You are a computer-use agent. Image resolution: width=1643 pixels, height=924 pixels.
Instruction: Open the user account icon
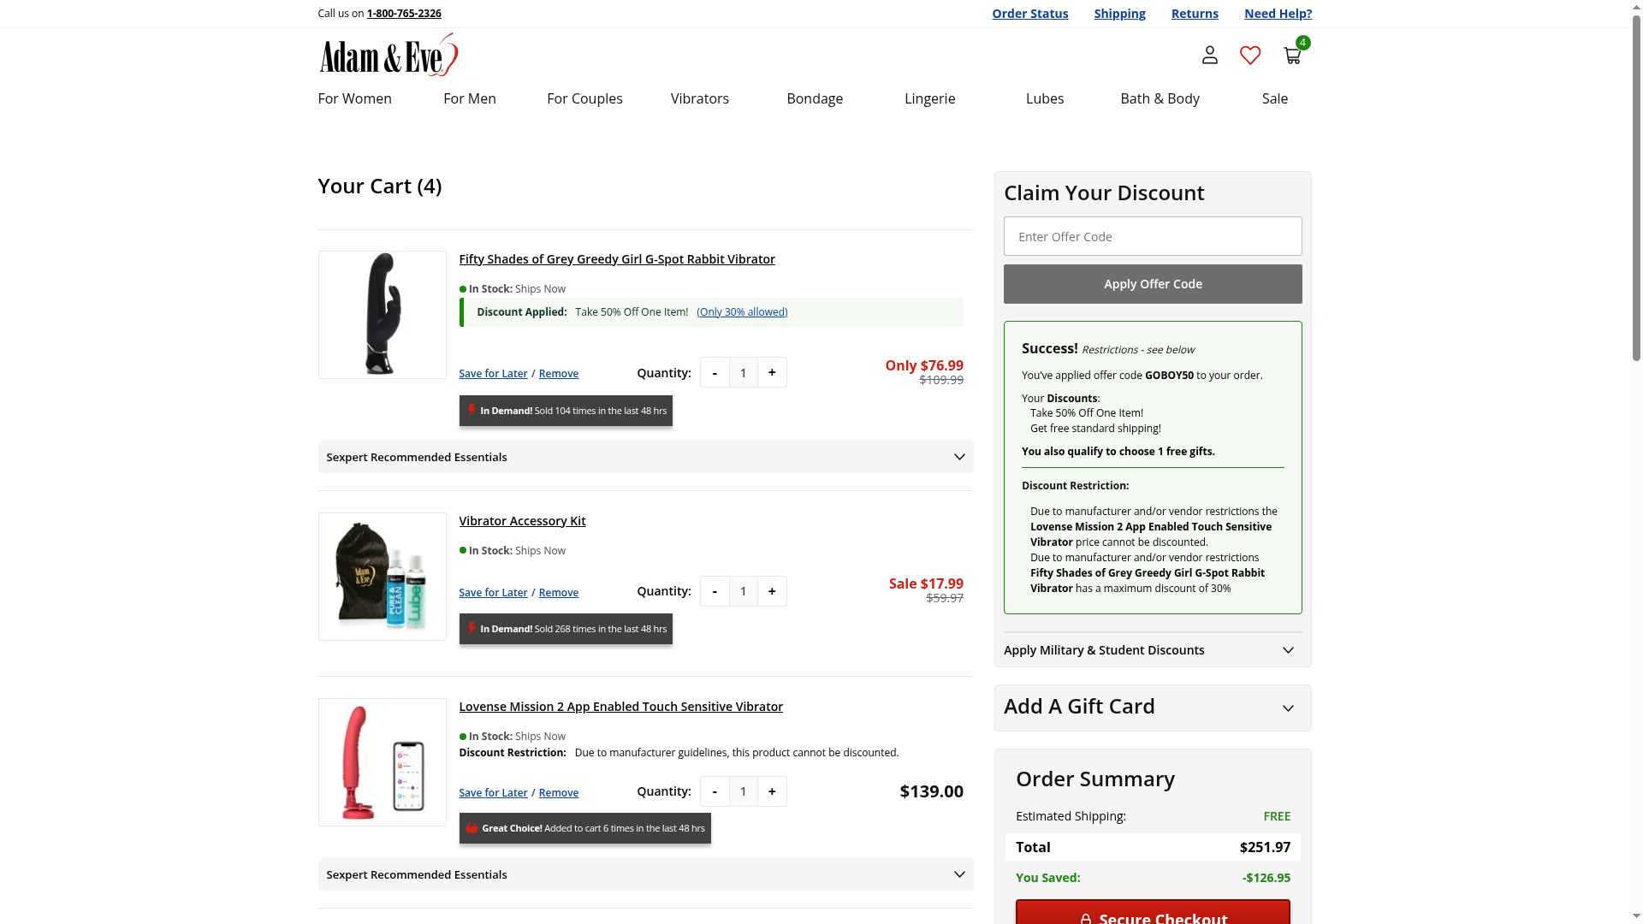click(1209, 56)
